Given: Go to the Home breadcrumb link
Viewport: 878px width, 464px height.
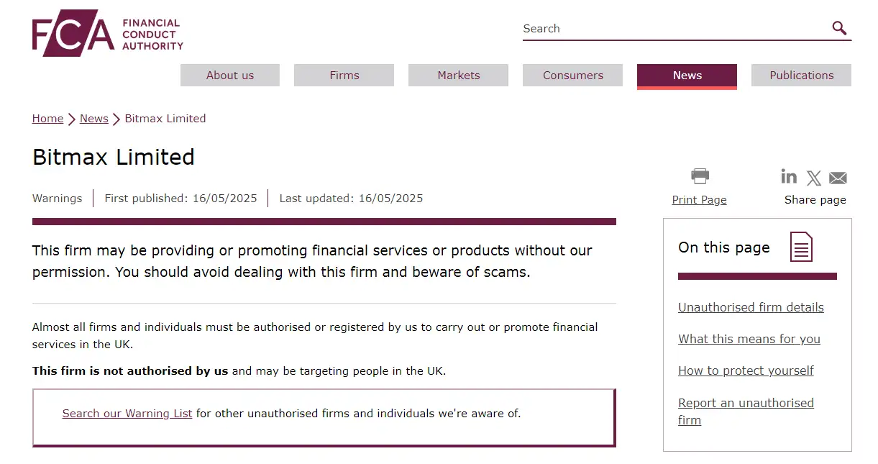Looking at the screenshot, I should pyautogui.click(x=47, y=119).
